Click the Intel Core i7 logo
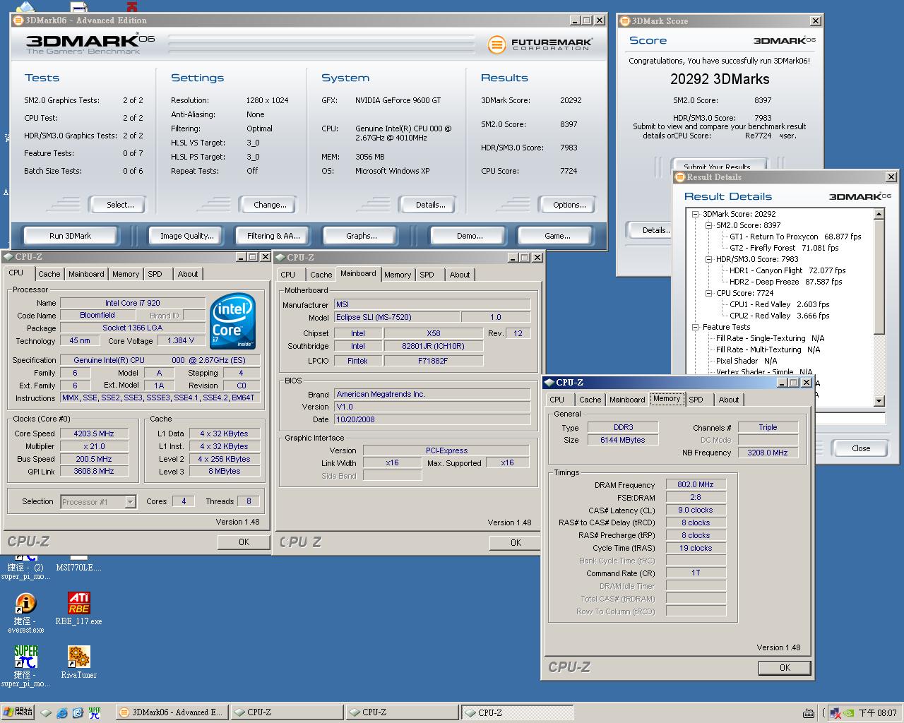 (233, 322)
